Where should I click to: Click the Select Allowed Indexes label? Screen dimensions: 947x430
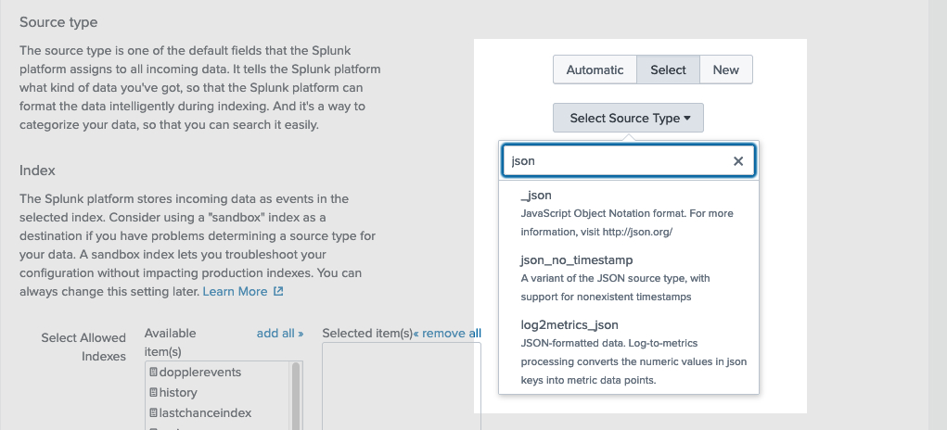(x=83, y=347)
